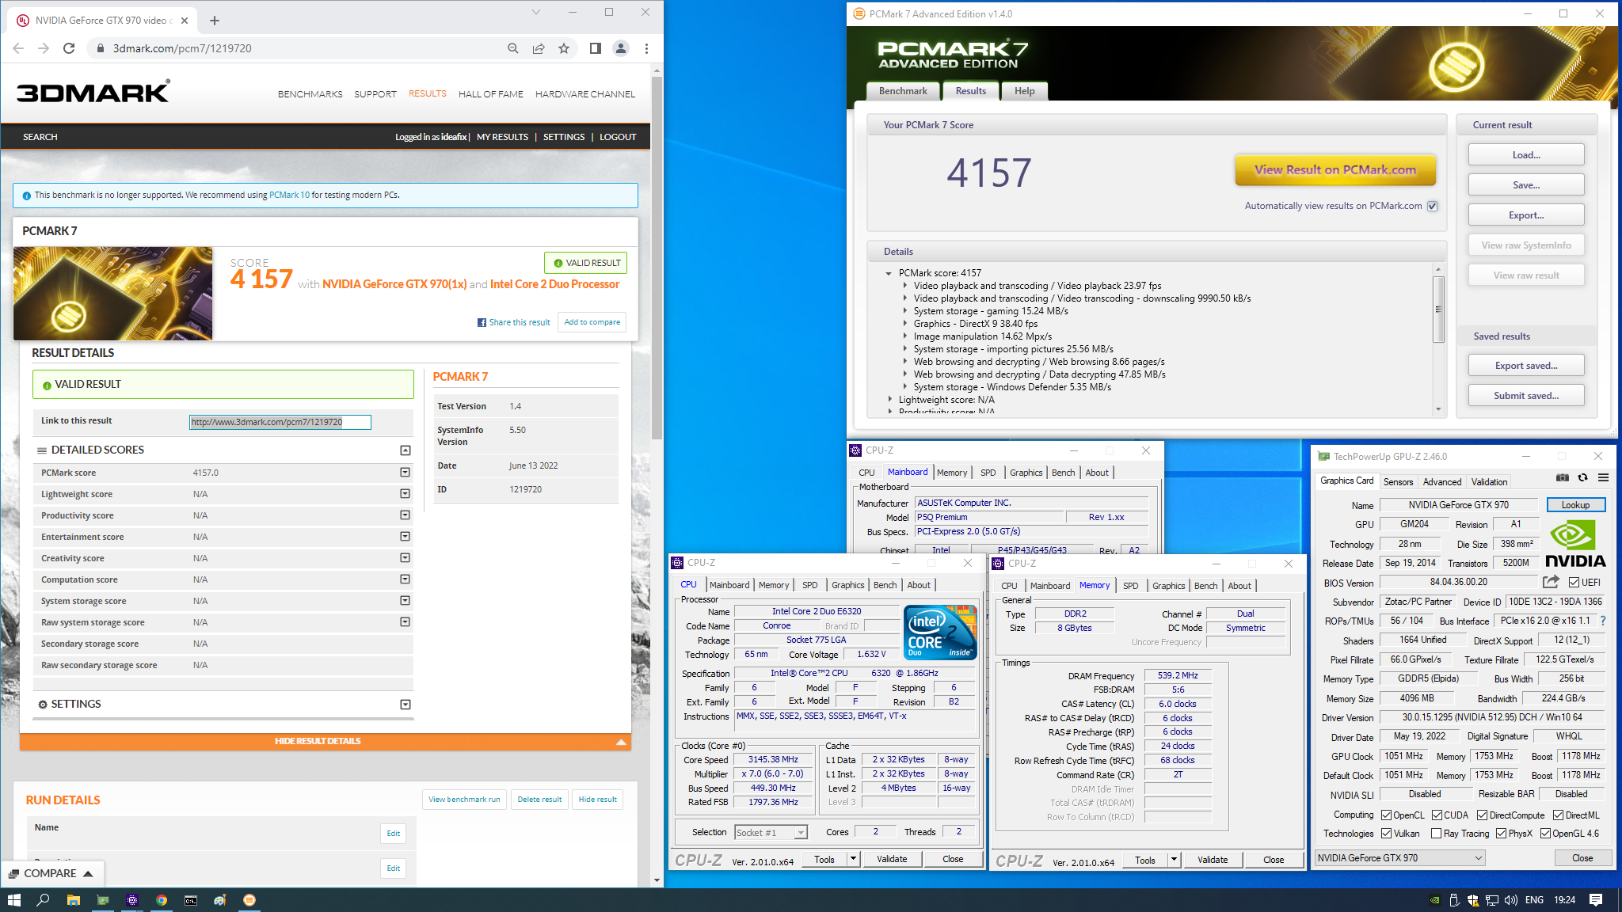Screen dimensions: 1622x912
Task: Click the 3DMark logo
Action: [93, 92]
